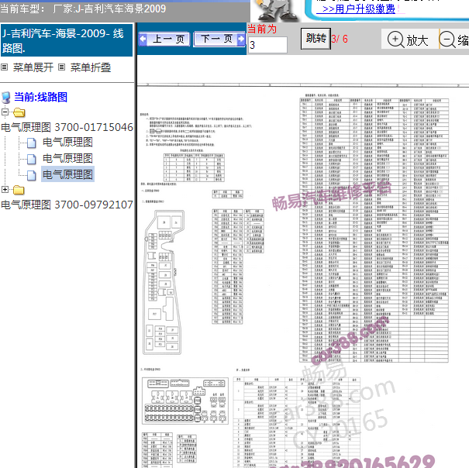Click the first 电气原理图 document icon
This screenshot has height=468, width=469.
(32, 143)
